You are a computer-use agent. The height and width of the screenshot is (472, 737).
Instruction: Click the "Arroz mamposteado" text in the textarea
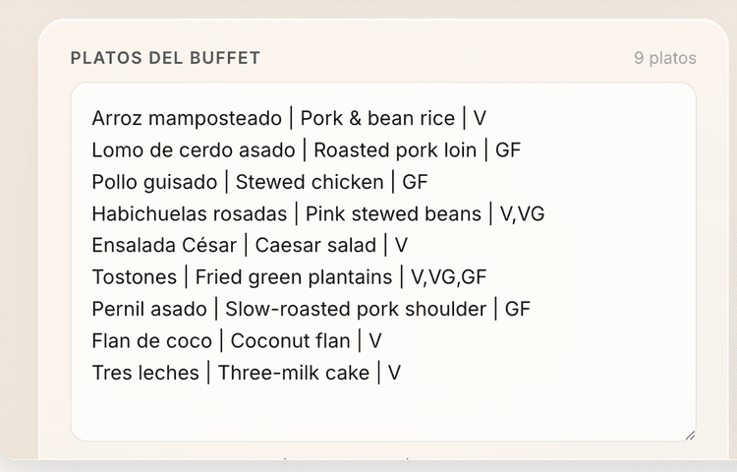(x=187, y=118)
